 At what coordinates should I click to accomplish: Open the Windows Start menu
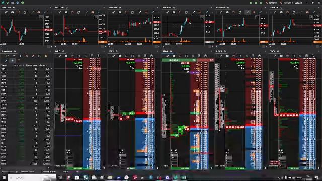point(4,177)
